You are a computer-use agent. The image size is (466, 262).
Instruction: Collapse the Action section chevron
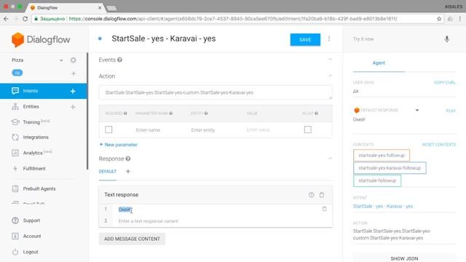click(x=330, y=76)
